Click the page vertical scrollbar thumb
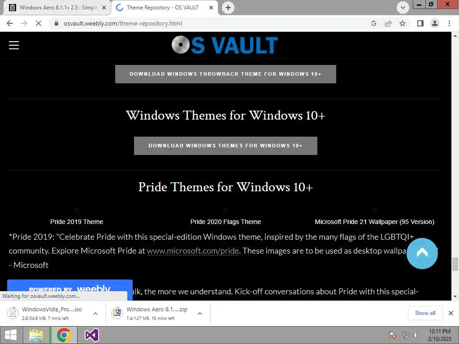This screenshot has width=459, height=344. [x=455, y=264]
